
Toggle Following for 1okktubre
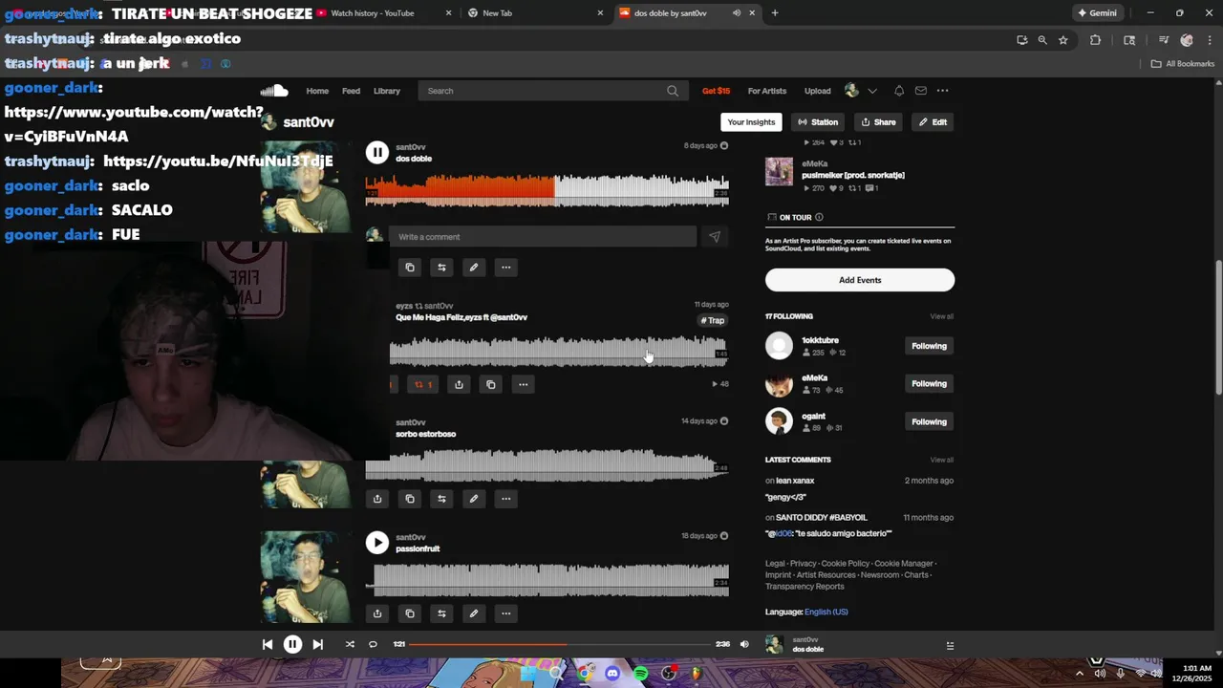[929, 346]
